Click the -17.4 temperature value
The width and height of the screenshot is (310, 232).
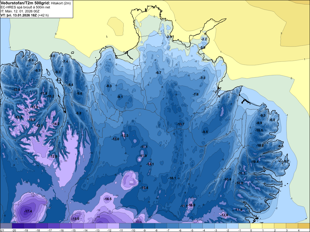[x=28, y=211]
